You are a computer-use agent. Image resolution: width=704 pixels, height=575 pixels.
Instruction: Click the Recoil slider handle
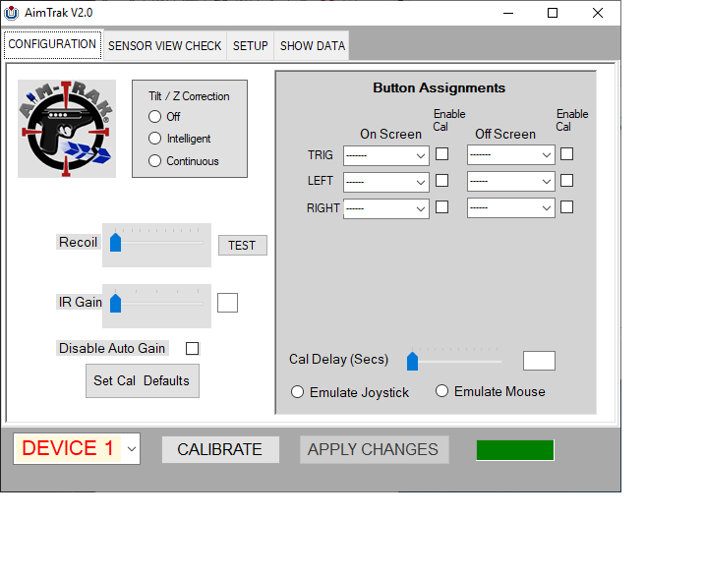116,243
